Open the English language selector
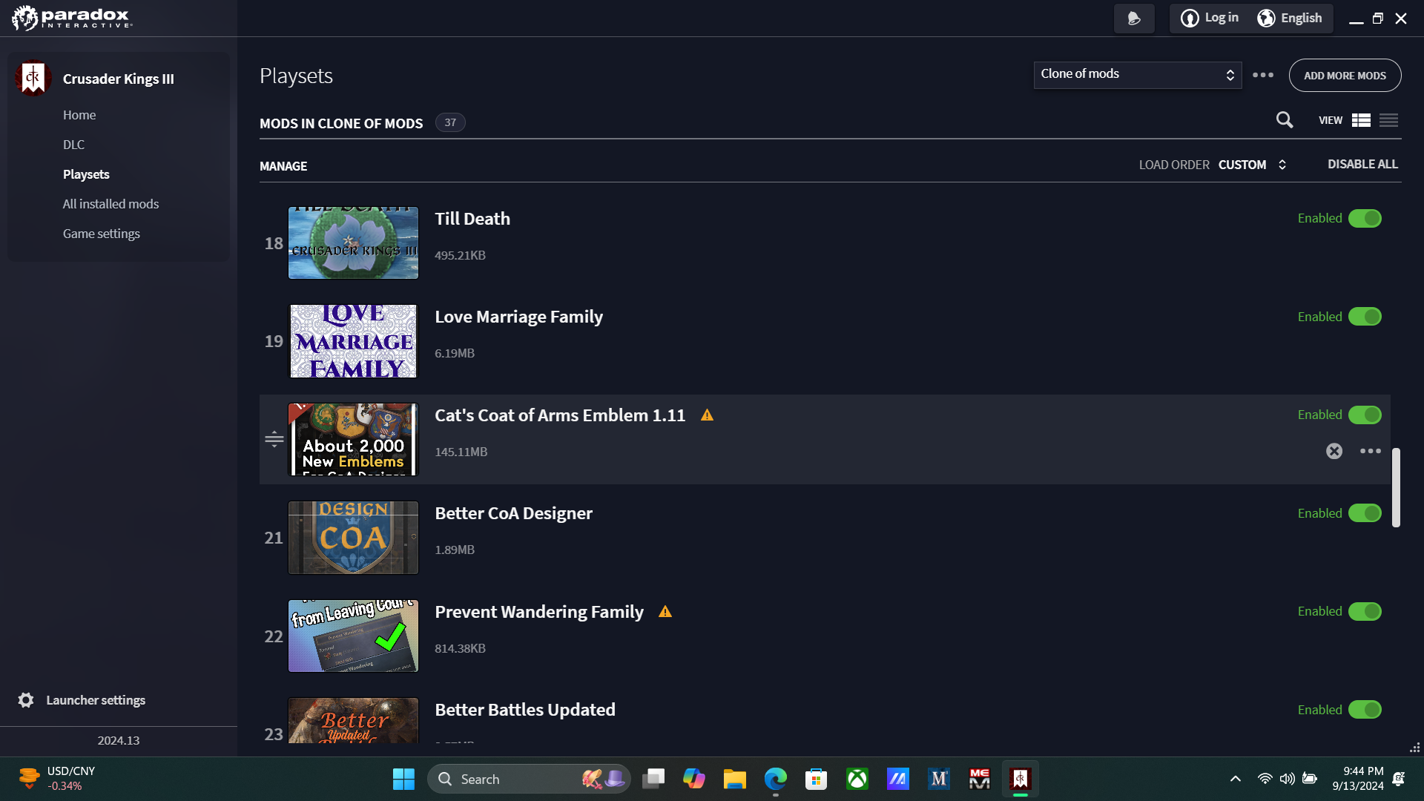This screenshot has height=801, width=1424. [x=1290, y=18]
